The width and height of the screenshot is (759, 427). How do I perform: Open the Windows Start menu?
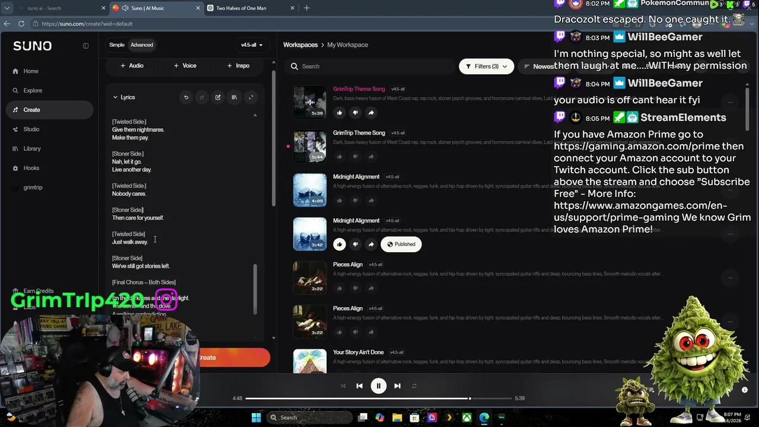click(x=256, y=418)
